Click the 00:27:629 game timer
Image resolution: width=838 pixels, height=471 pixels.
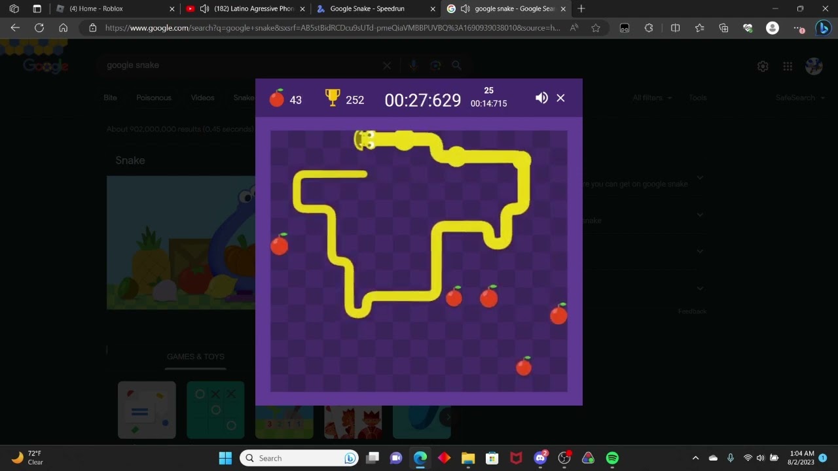click(423, 100)
